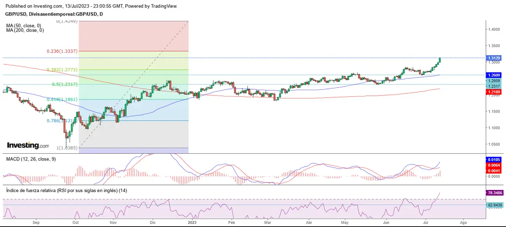Select the 0.618(1.1861) Fibonacci level label

62,99
